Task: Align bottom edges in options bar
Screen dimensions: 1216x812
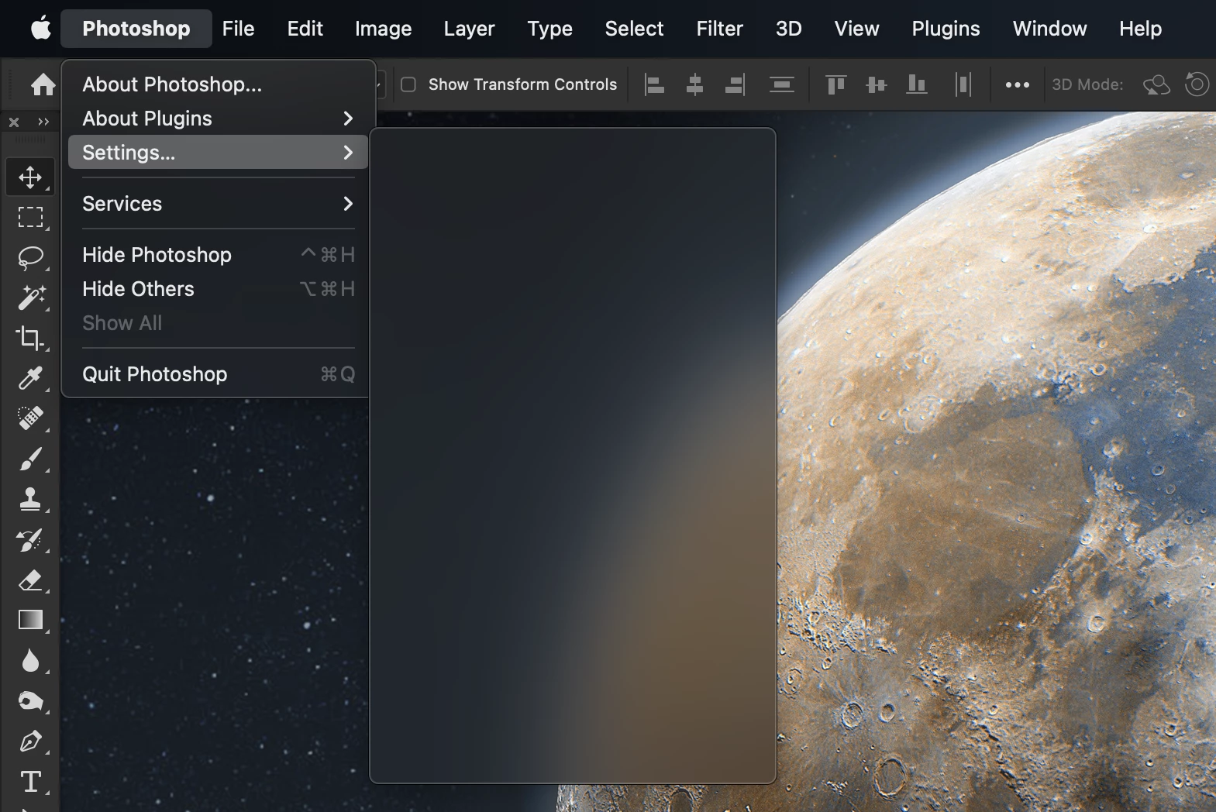Action: click(x=917, y=84)
